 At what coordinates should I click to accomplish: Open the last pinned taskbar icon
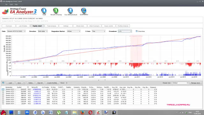click(114, 112)
